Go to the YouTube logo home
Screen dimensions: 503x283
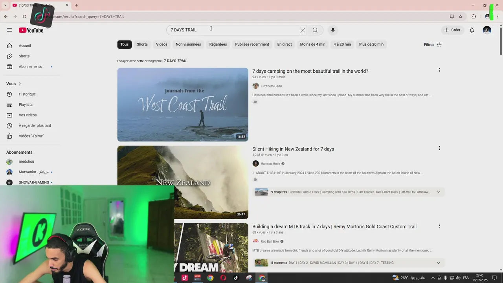click(x=31, y=30)
